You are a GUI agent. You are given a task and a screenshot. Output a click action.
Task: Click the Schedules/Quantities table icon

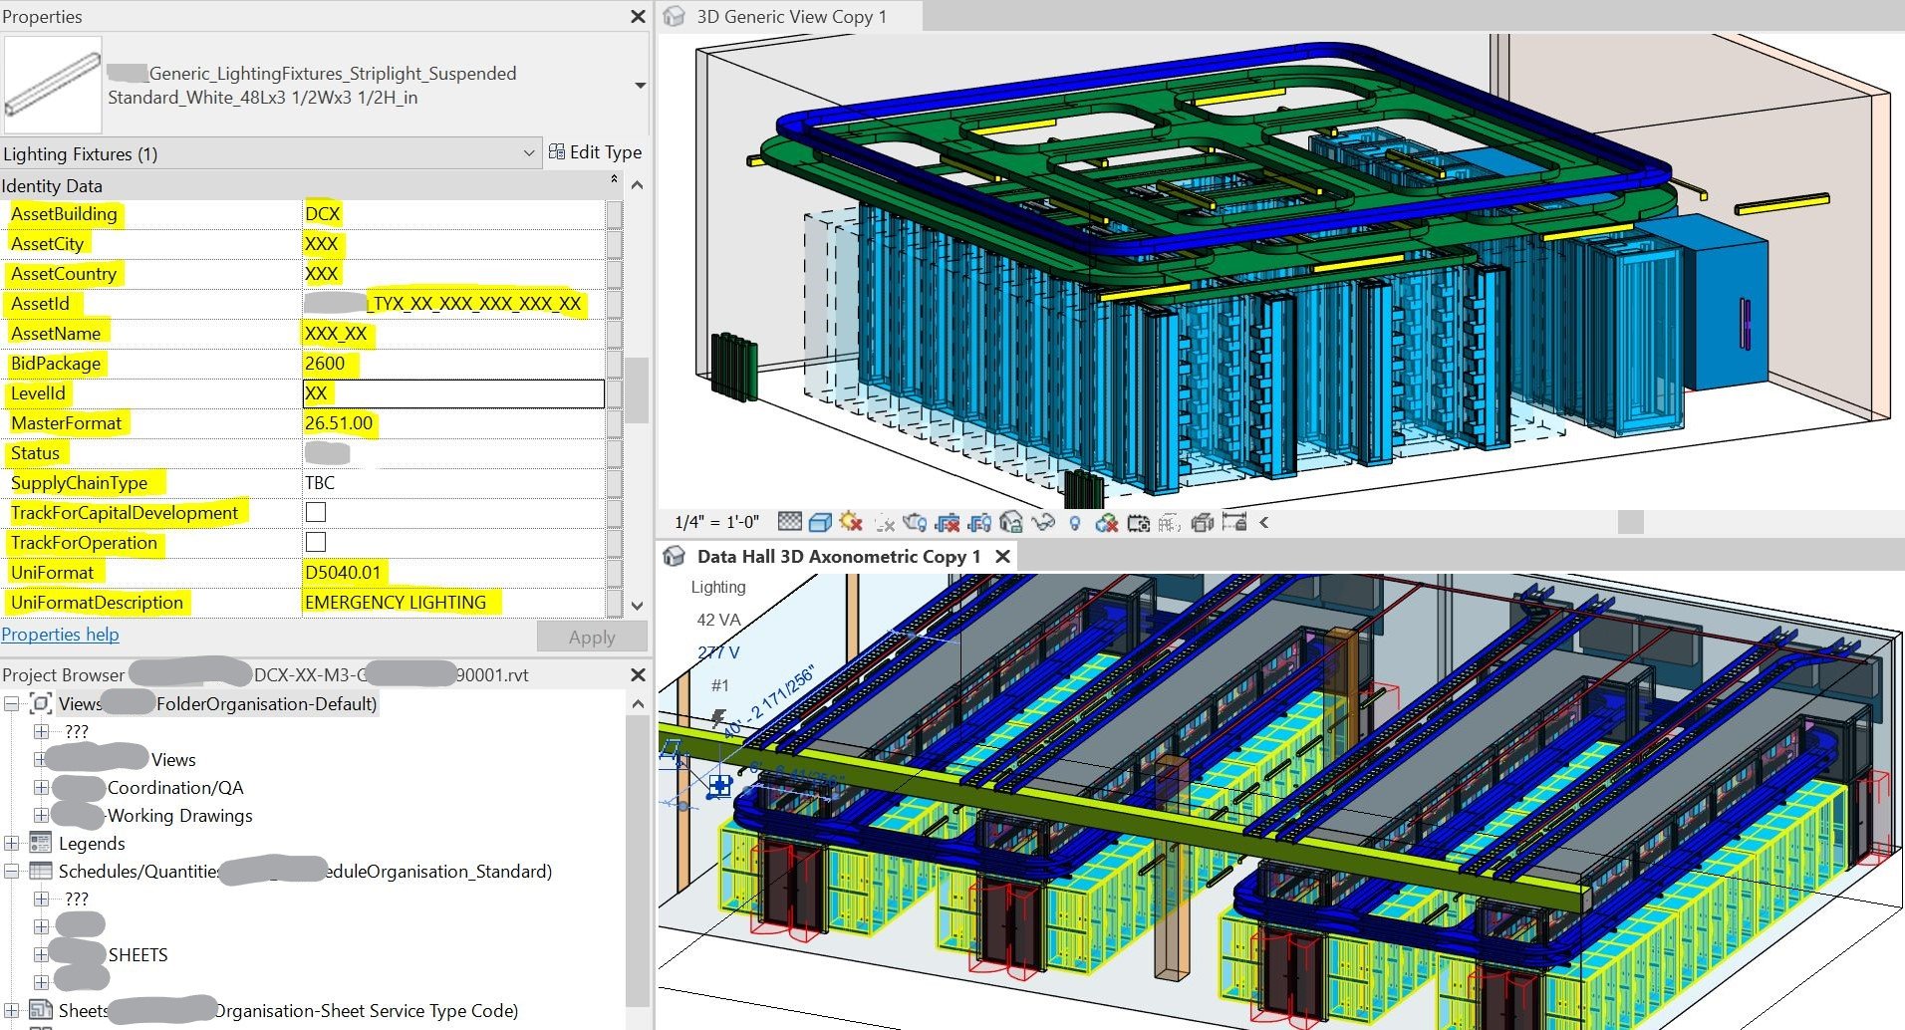(x=40, y=871)
